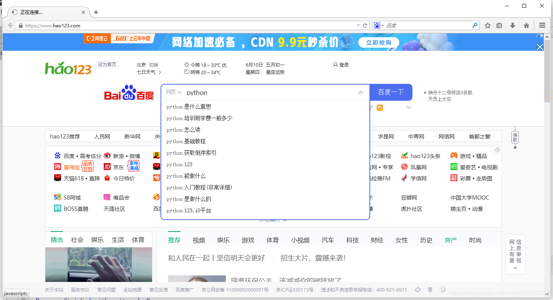Open the page settings gear icon

pos(497,150)
